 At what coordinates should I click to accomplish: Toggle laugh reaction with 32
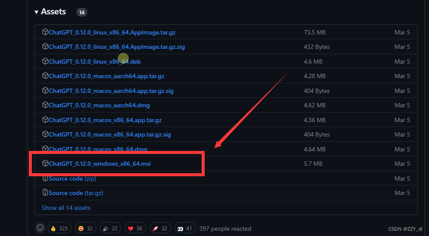coord(86,228)
